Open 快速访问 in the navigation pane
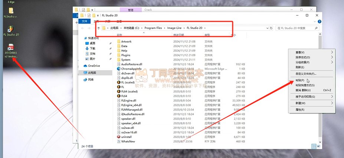Image resolution: width=344 pixels, height=158 pixels. click(92, 38)
